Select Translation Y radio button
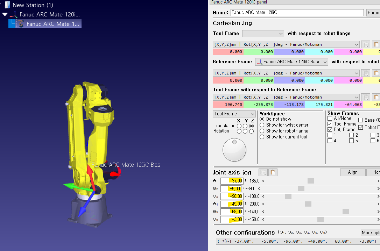 [x=245, y=126]
